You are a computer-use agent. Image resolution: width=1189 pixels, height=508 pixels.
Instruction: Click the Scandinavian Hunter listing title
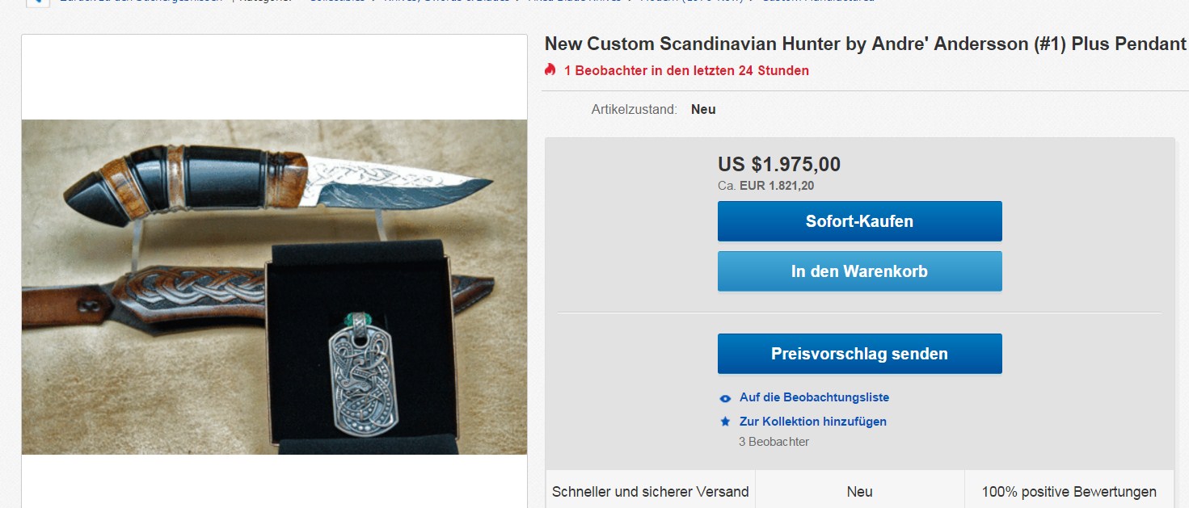pyautogui.click(x=865, y=44)
